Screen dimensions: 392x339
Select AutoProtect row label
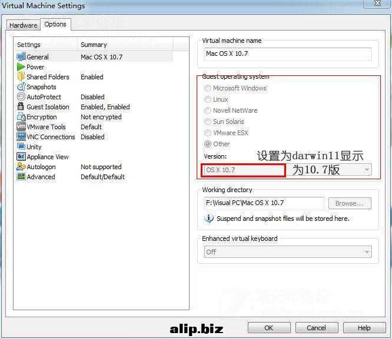click(x=44, y=97)
